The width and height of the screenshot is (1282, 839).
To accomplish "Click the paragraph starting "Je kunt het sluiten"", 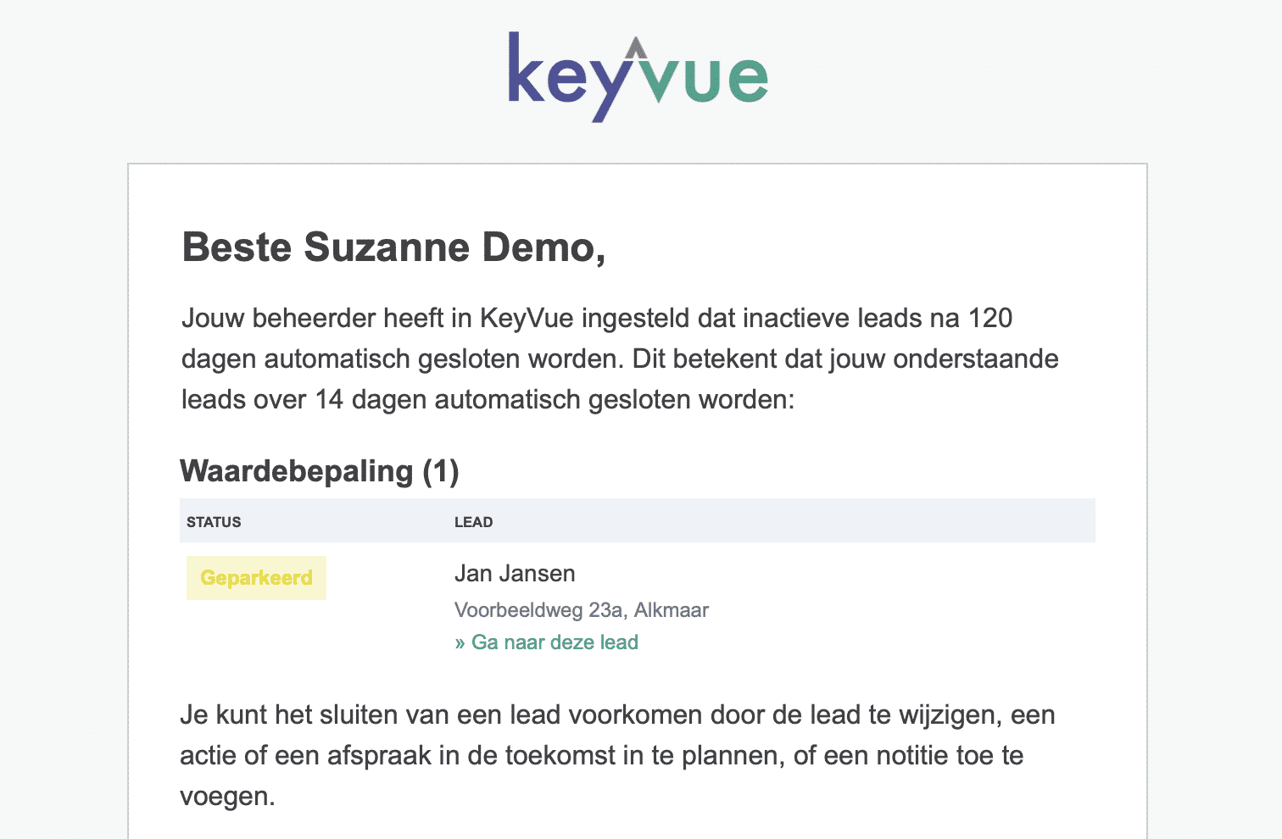I will (617, 756).
